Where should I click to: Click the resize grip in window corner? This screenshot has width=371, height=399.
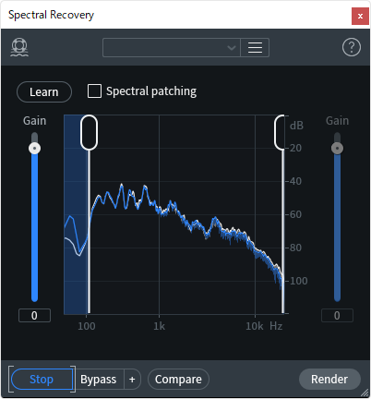coord(365,393)
